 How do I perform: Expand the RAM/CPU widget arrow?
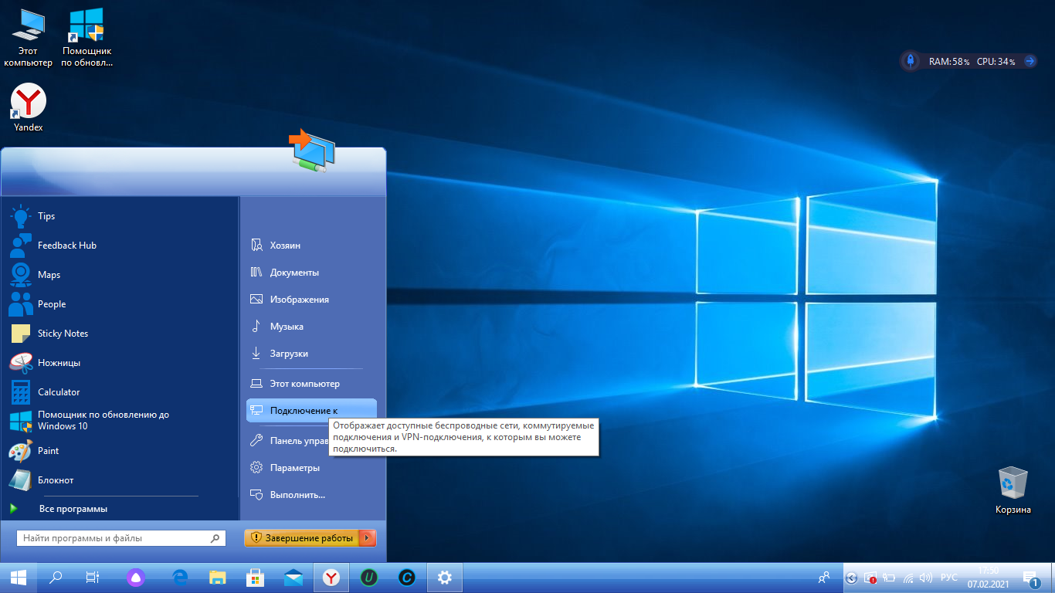(1030, 61)
